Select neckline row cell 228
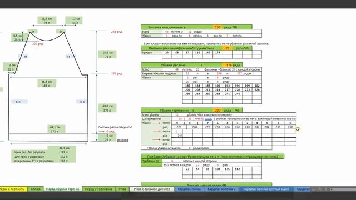Viewport: 356px width, 200px height. (238, 127)
